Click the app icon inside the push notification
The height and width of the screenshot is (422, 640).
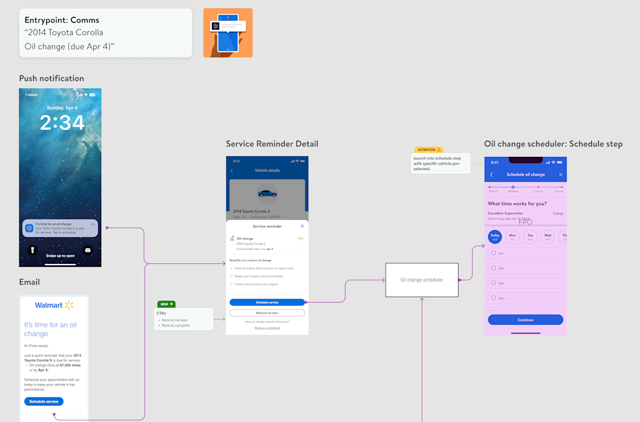tap(29, 228)
